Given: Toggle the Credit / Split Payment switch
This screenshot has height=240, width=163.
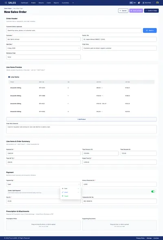Looking at the screenshot, I should (153, 191).
